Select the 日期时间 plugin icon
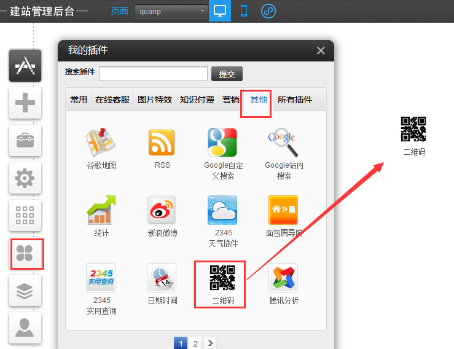Image resolution: width=454 pixels, height=349 pixels. pyautogui.click(x=162, y=278)
